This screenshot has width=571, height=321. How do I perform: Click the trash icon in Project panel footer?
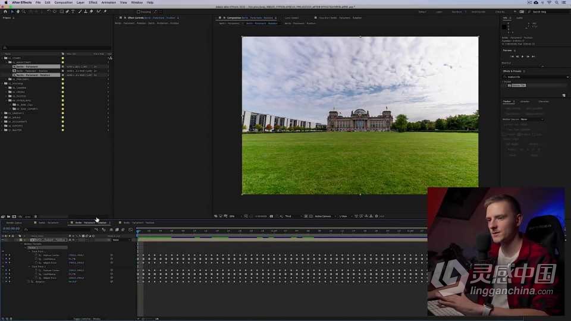click(x=35, y=216)
